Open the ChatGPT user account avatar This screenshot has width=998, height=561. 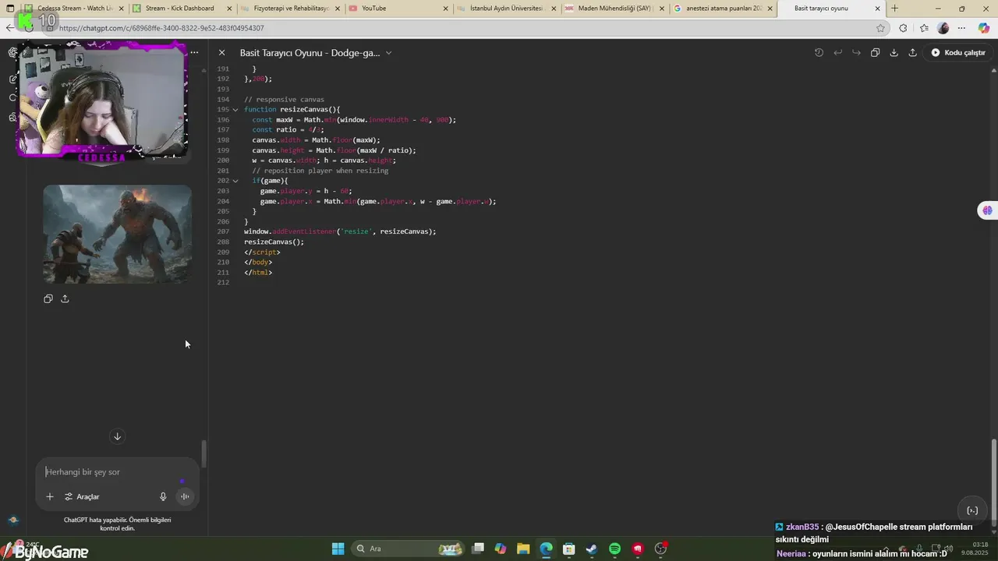(x=12, y=520)
